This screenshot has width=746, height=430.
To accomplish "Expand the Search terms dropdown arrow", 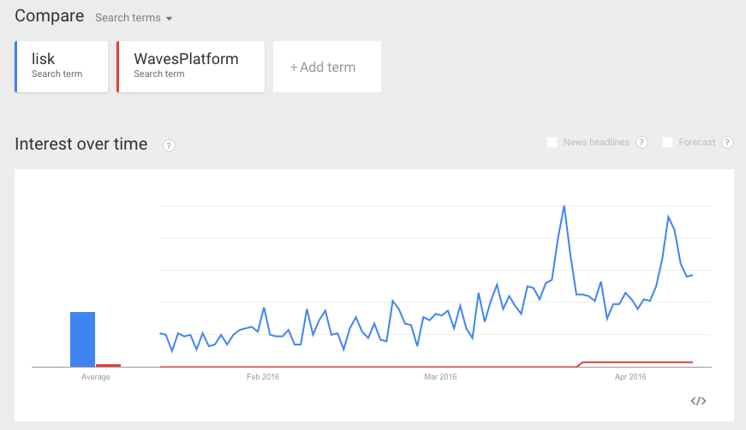I will 169,19.
